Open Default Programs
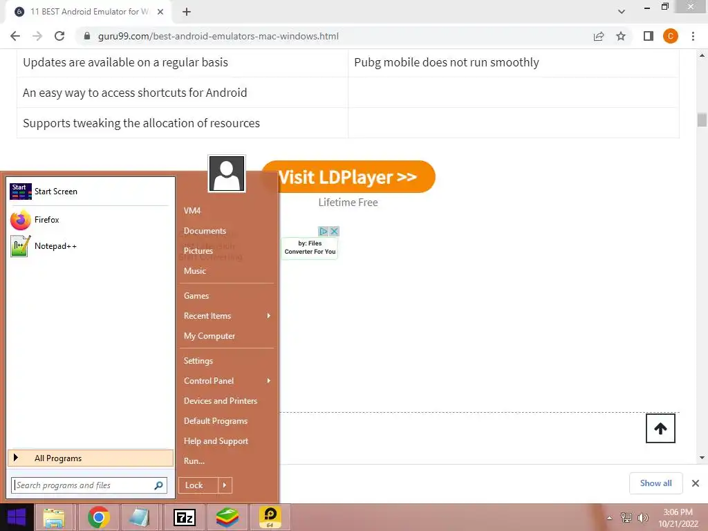The width and height of the screenshot is (708, 531). (216, 421)
